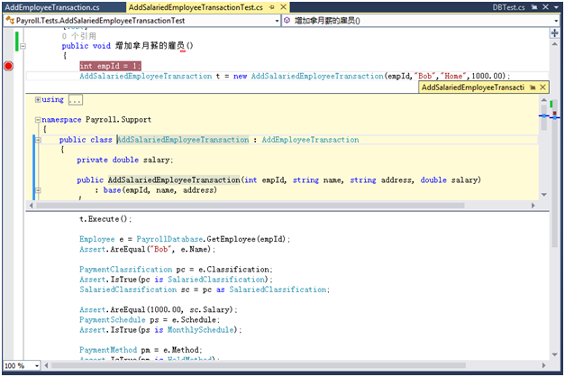This screenshot has height=377, width=565.
Task: Click the AddSalariedEmployeeTransaction peek file tab
Action: 472,87
